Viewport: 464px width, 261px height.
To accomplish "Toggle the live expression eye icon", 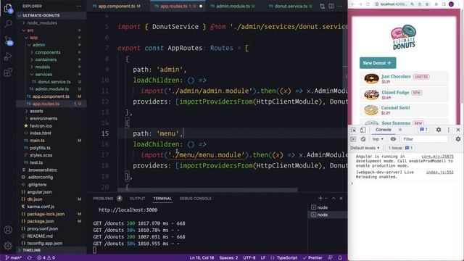I will [x=393, y=139].
